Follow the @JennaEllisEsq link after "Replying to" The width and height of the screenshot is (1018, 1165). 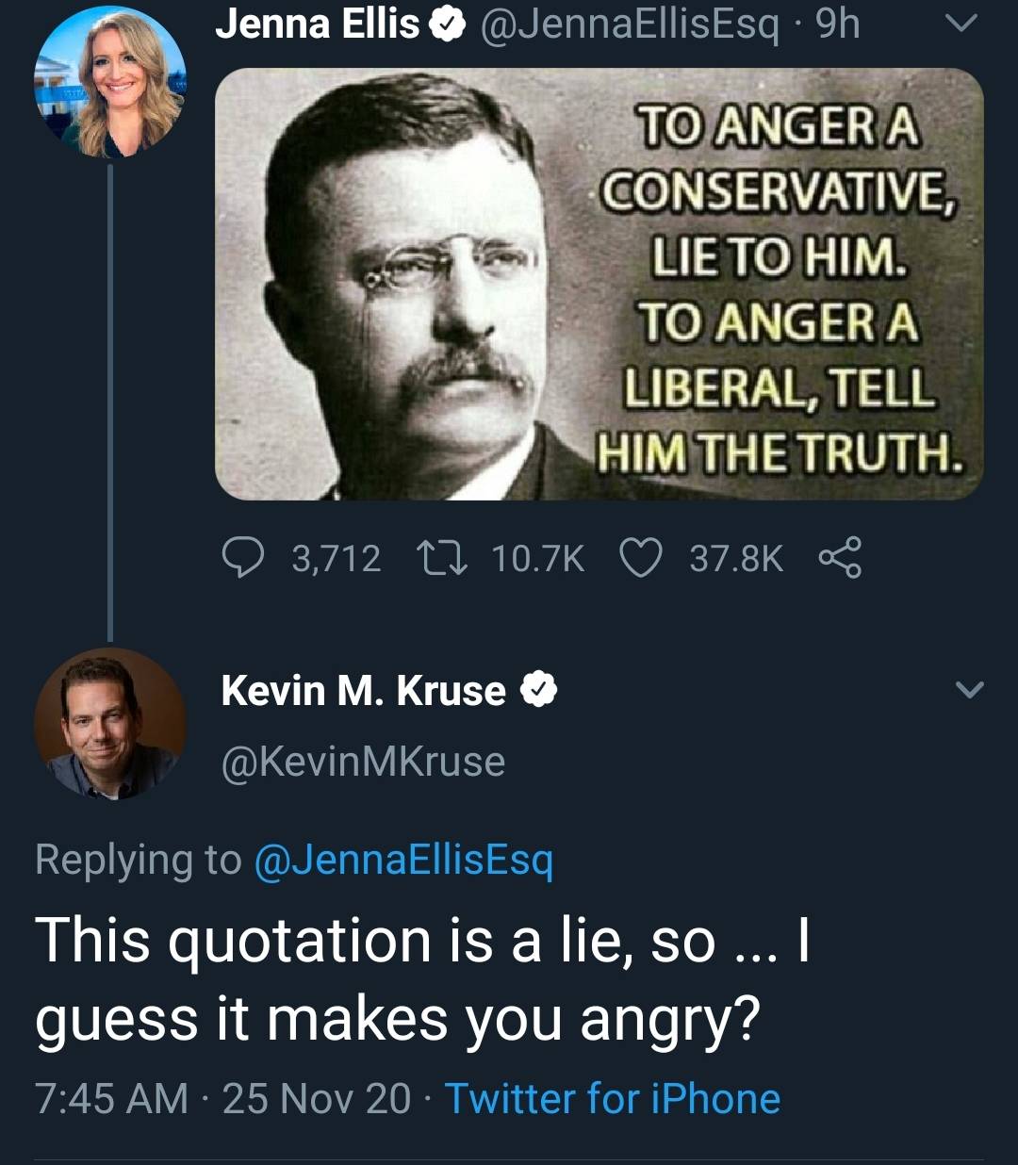pos(404,859)
